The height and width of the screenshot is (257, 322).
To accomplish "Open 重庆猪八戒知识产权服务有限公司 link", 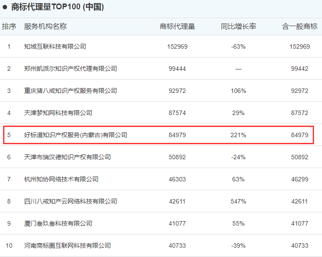I will click(x=70, y=91).
